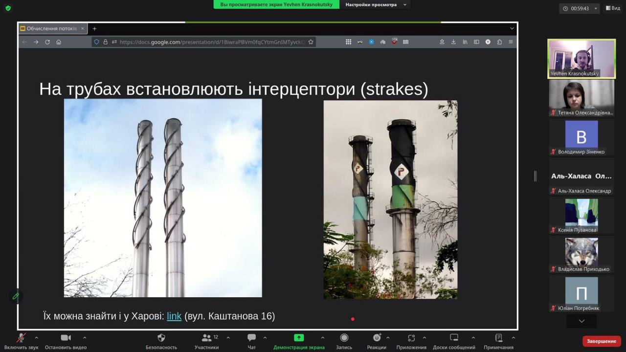Unmute microphone with Включить звук

point(21,341)
